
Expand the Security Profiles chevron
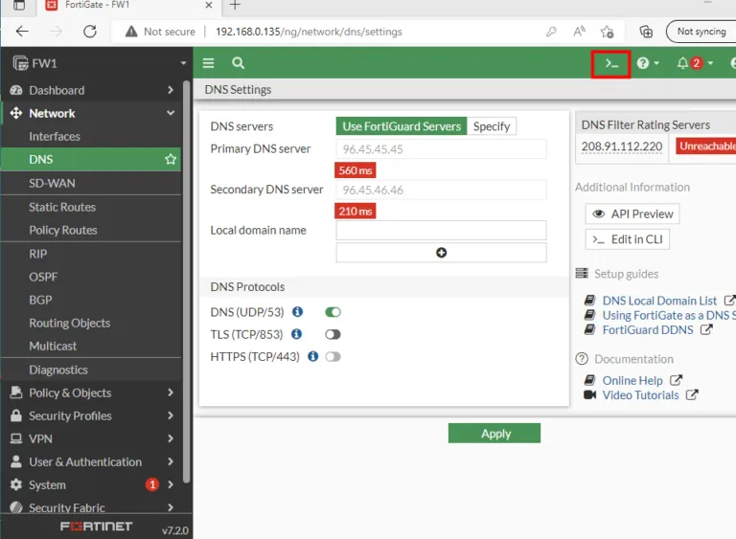click(171, 415)
